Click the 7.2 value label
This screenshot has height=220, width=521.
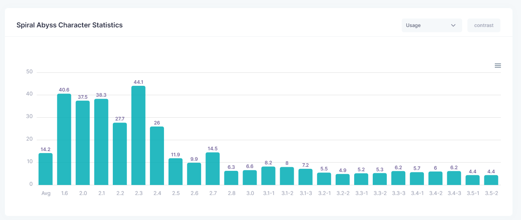305,165
